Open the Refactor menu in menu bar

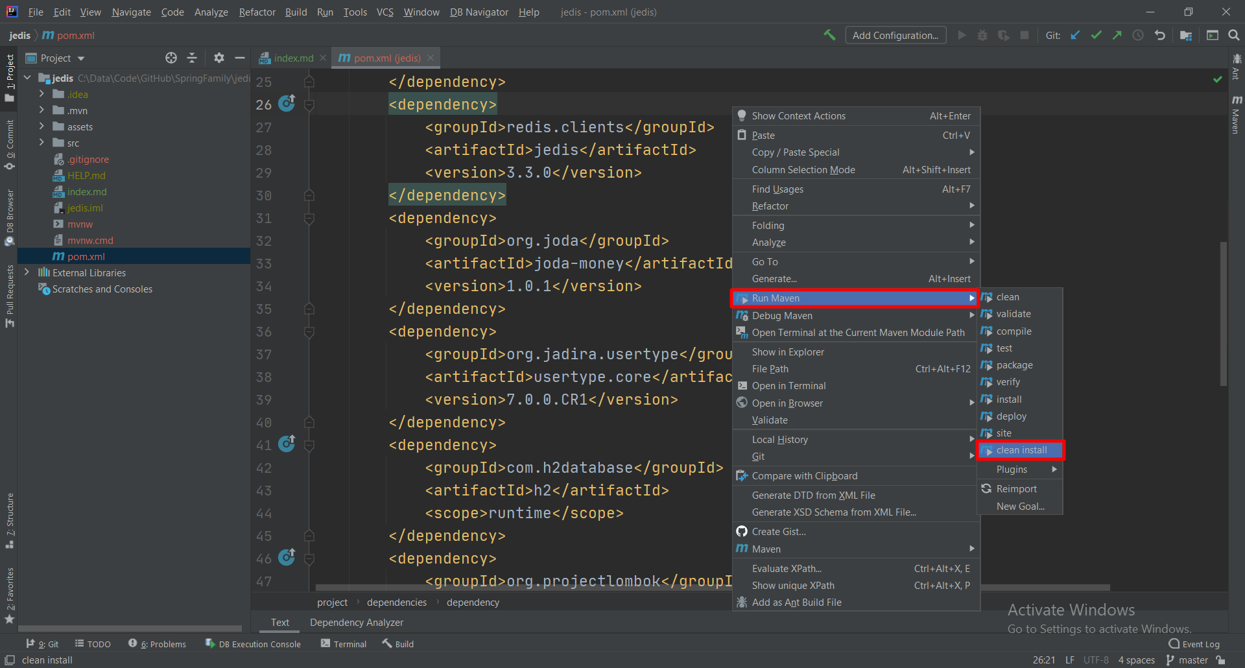(257, 12)
